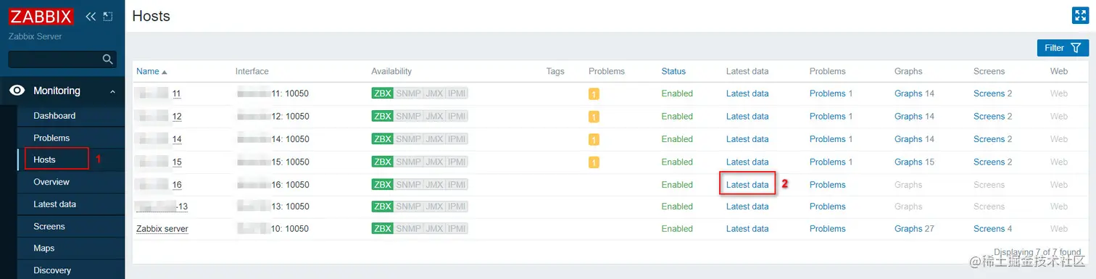Focus the sidebar search input field
The width and height of the screenshot is (1096, 279).
coord(55,59)
